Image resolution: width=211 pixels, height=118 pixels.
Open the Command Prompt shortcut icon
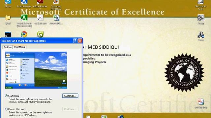point(8,34)
